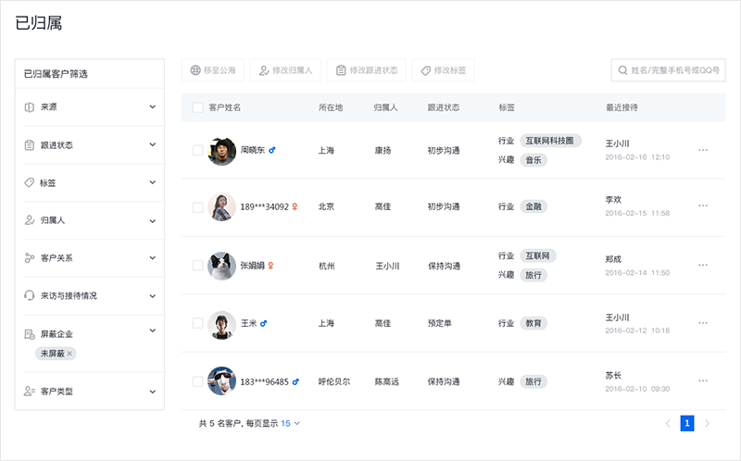The image size is (741, 461).
Task: Click the 修改归属人 button
Action: point(285,70)
